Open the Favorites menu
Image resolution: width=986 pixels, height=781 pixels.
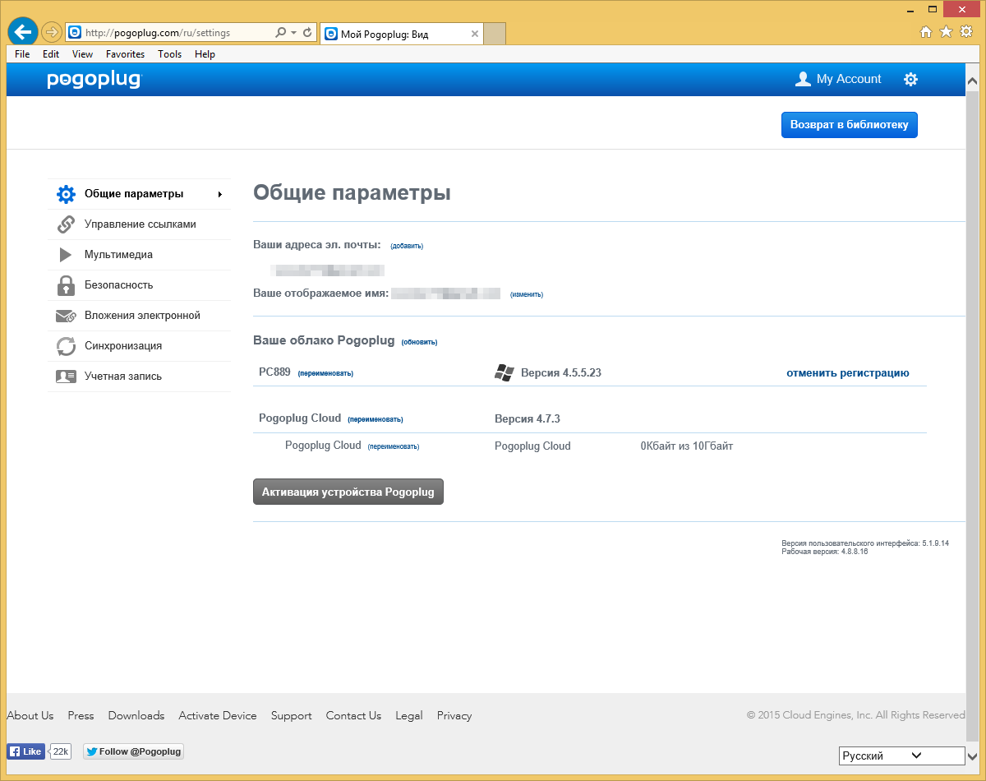[125, 54]
